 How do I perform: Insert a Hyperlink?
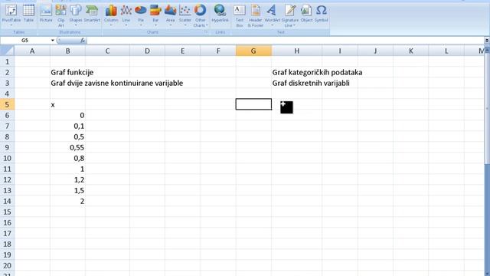point(220,14)
